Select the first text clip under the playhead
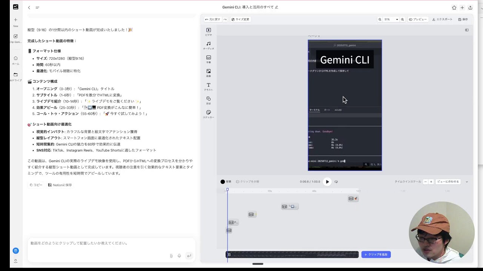 (229, 230)
